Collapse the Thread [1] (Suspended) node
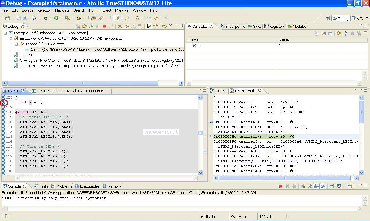The image size is (370, 221). 16,44
